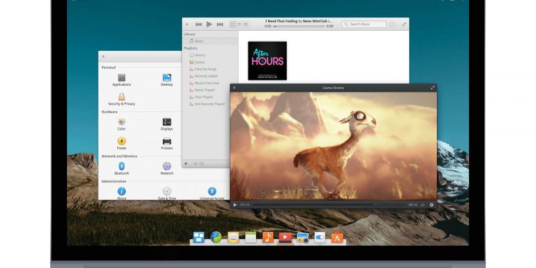Toggle shuffle at Music sidebar bottom
This screenshot has width=536, height=268.
[x=195, y=163]
